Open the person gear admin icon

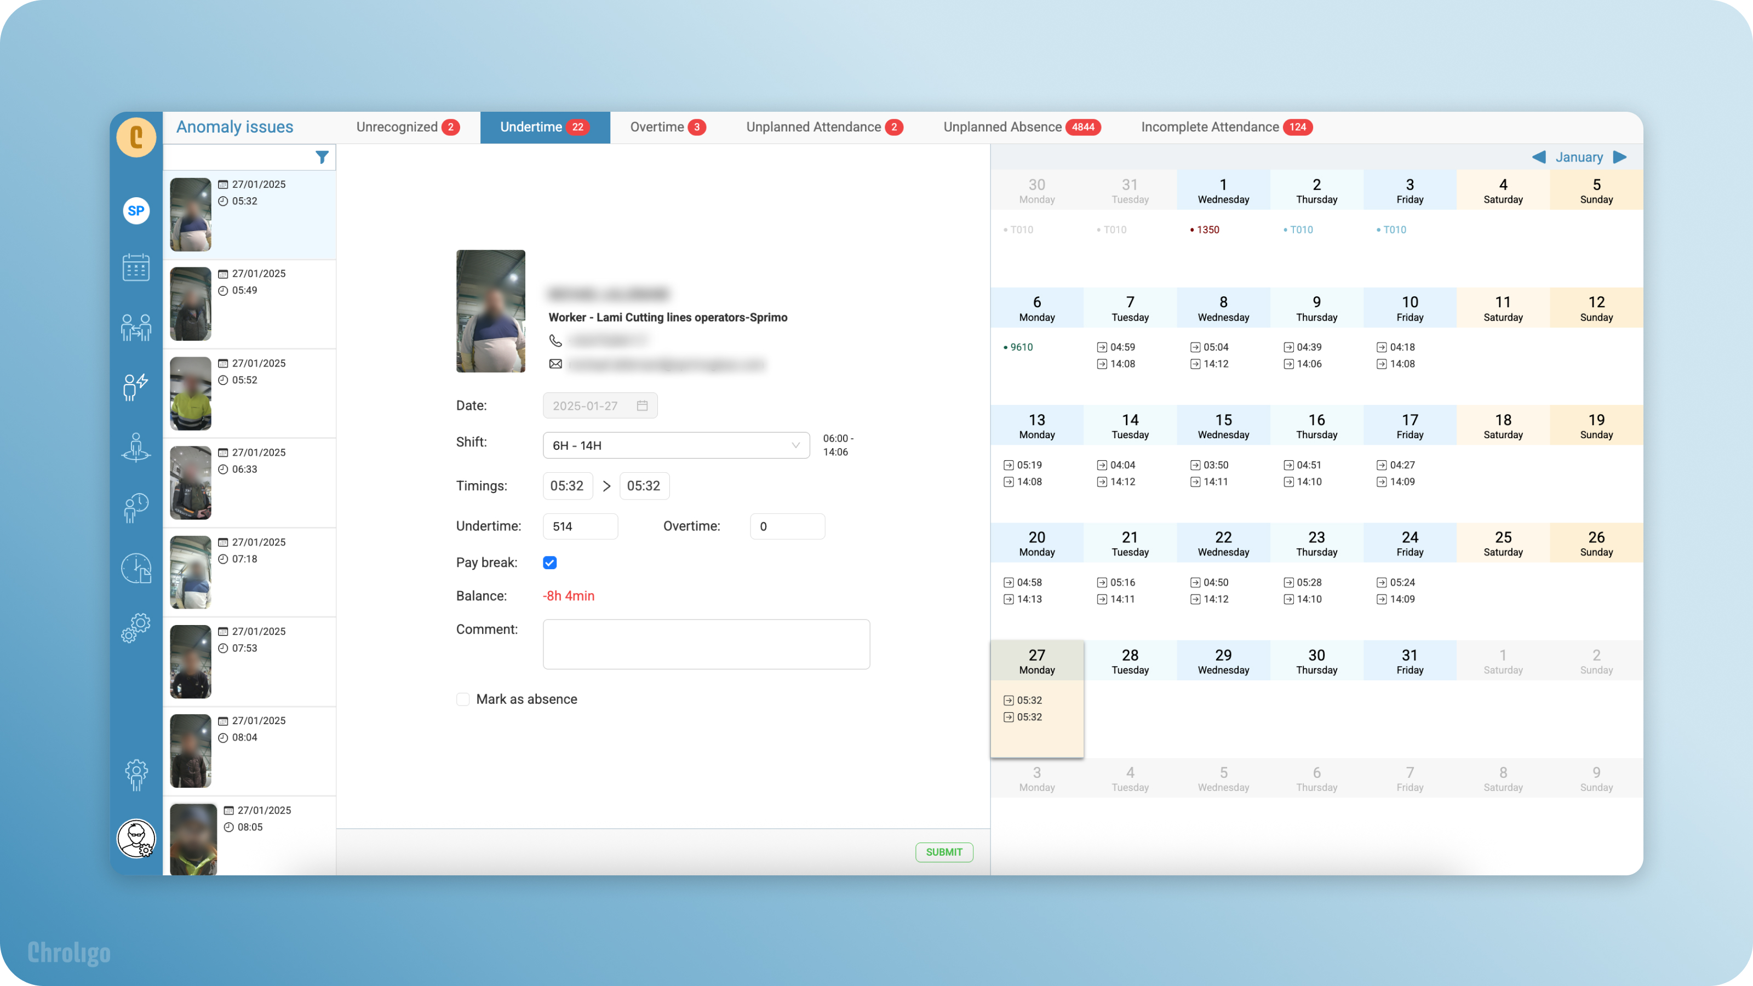(x=136, y=775)
